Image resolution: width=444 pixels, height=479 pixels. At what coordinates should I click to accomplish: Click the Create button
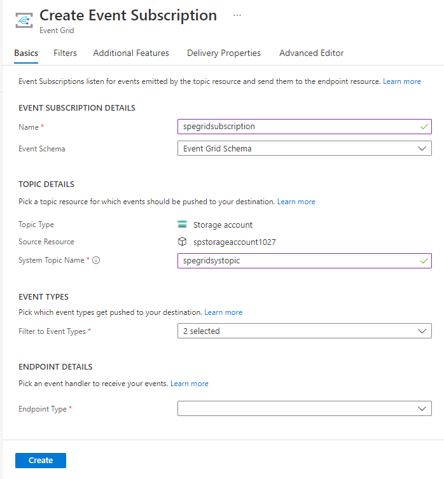coord(41,461)
